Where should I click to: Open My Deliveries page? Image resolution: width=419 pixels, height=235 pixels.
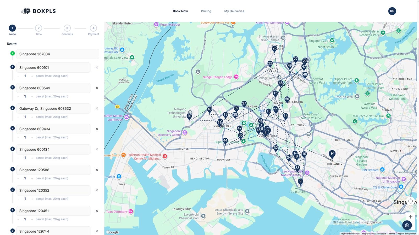tap(234, 11)
